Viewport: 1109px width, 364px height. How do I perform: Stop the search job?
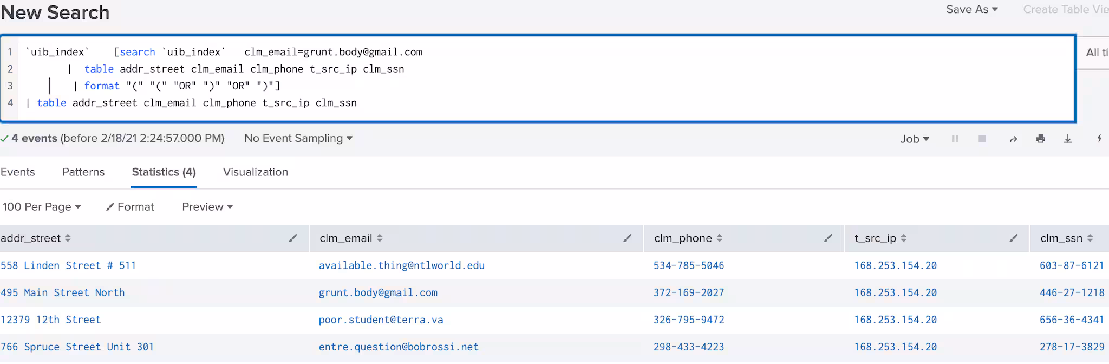[982, 139]
